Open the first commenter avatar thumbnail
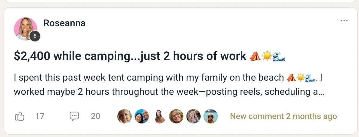 (125, 116)
